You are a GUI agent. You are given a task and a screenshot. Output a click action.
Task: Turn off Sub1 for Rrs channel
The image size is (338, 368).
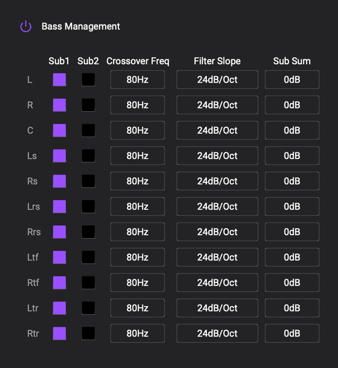[x=59, y=232]
